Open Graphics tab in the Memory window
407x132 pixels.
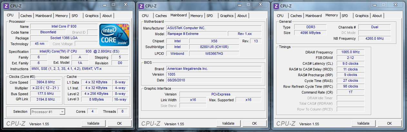click(x=362, y=16)
